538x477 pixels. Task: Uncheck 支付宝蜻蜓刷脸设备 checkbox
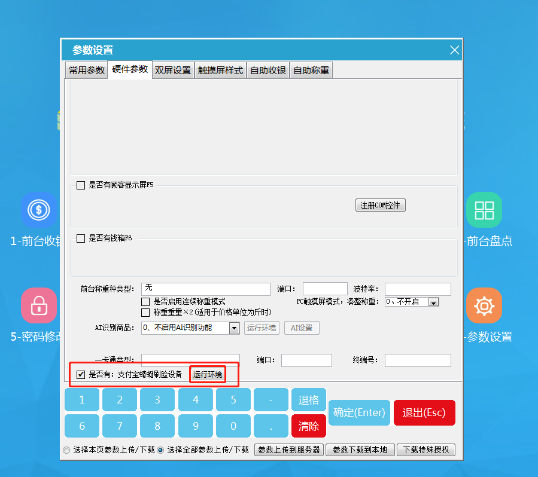(81, 375)
